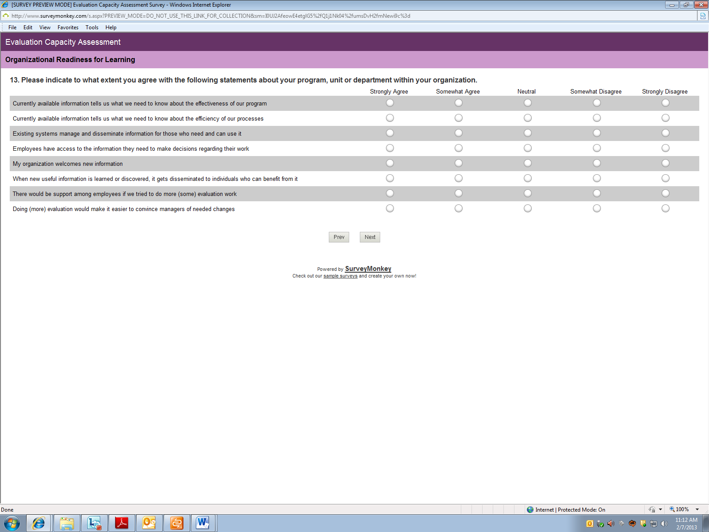Click the zoom magnifier icon in status bar
The width and height of the screenshot is (709, 532).
tap(672, 509)
